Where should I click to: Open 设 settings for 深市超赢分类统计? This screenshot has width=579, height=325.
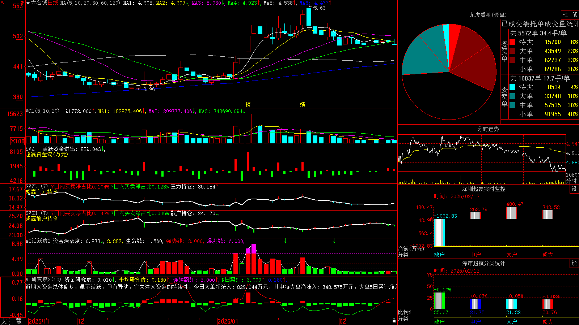(x=574, y=263)
